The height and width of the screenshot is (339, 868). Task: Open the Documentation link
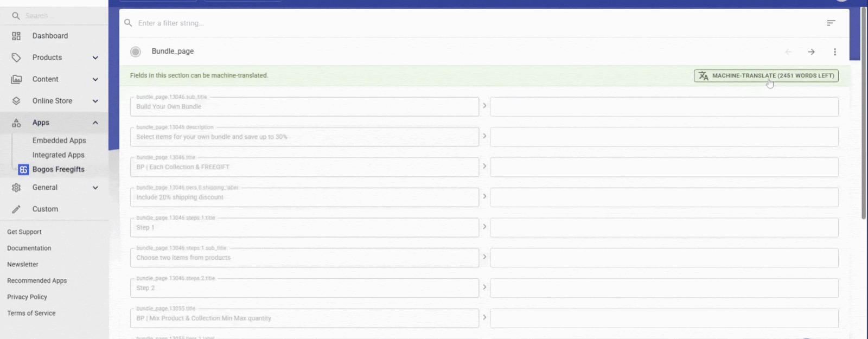coord(29,248)
